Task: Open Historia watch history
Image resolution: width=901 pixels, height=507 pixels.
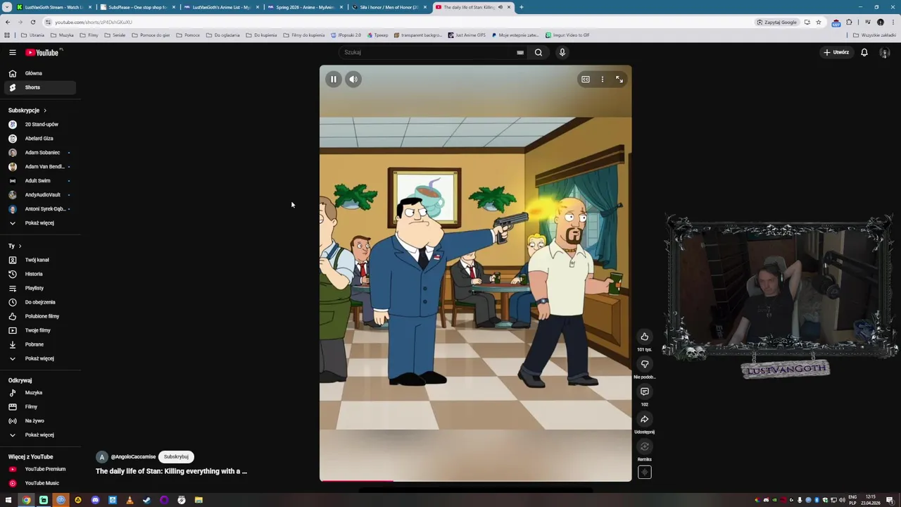Action: point(39,274)
